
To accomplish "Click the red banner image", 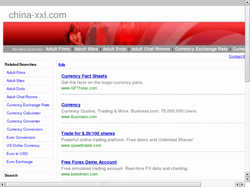I will (x=124, y=34).
